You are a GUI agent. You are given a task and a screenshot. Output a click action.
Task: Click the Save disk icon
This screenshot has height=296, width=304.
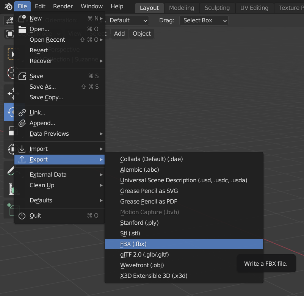[22, 76]
